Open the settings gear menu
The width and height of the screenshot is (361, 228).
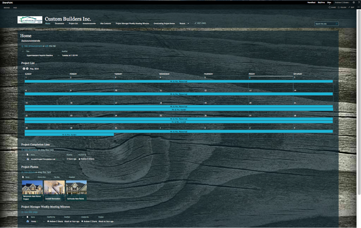tap(354, 3)
